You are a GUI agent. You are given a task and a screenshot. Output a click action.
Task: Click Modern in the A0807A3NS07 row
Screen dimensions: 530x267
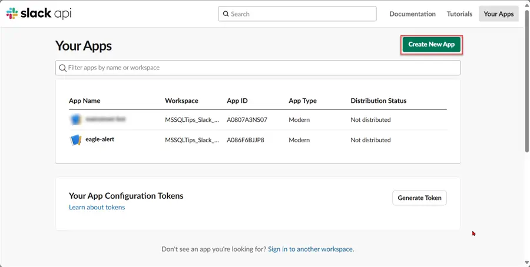[299, 120]
